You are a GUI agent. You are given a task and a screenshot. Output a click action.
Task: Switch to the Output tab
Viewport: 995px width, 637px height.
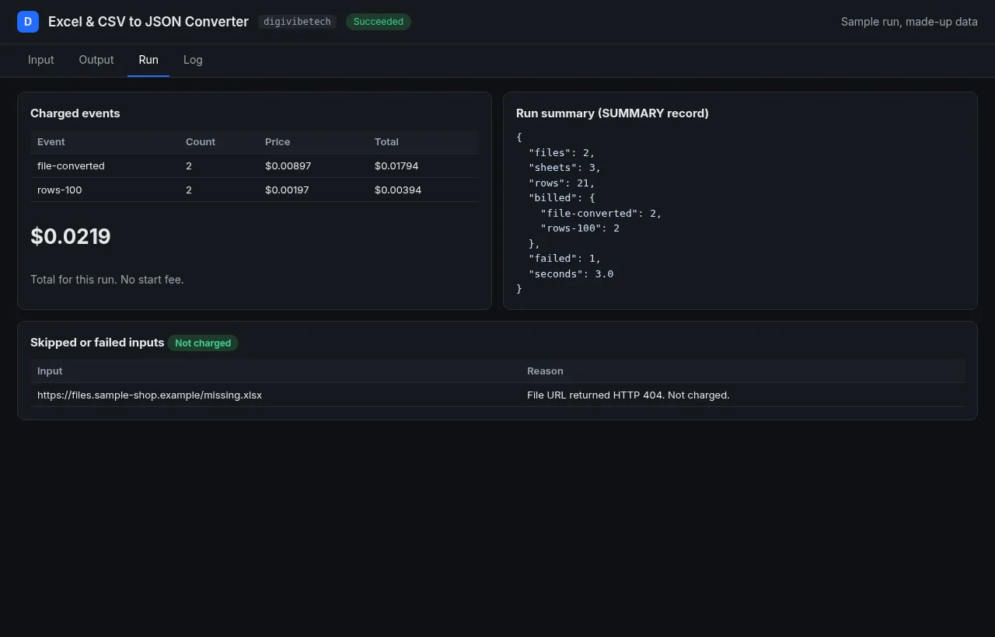(x=96, y=60)
